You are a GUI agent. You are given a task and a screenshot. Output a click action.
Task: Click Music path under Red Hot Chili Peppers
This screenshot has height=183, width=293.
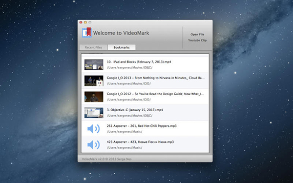[125, 132]
